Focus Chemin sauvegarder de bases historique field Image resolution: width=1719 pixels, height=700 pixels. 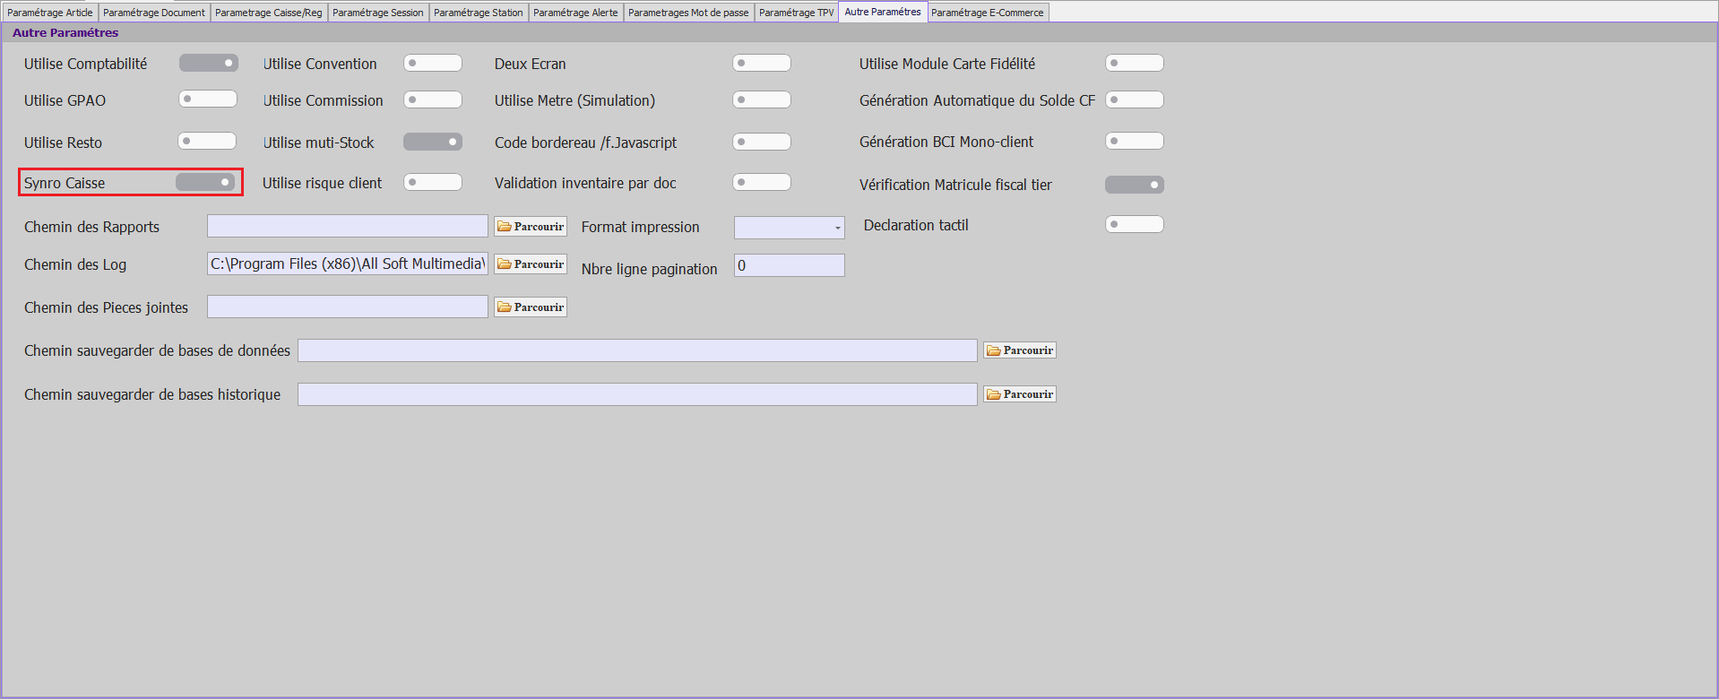pyautogui.click(x=637, y=394)
